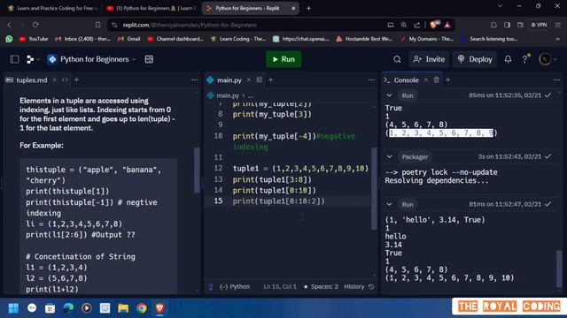Open the tuples.md pane options menu
Image resolution: width=567 pixels, height=318 pixels.
[x=195, y=80]
